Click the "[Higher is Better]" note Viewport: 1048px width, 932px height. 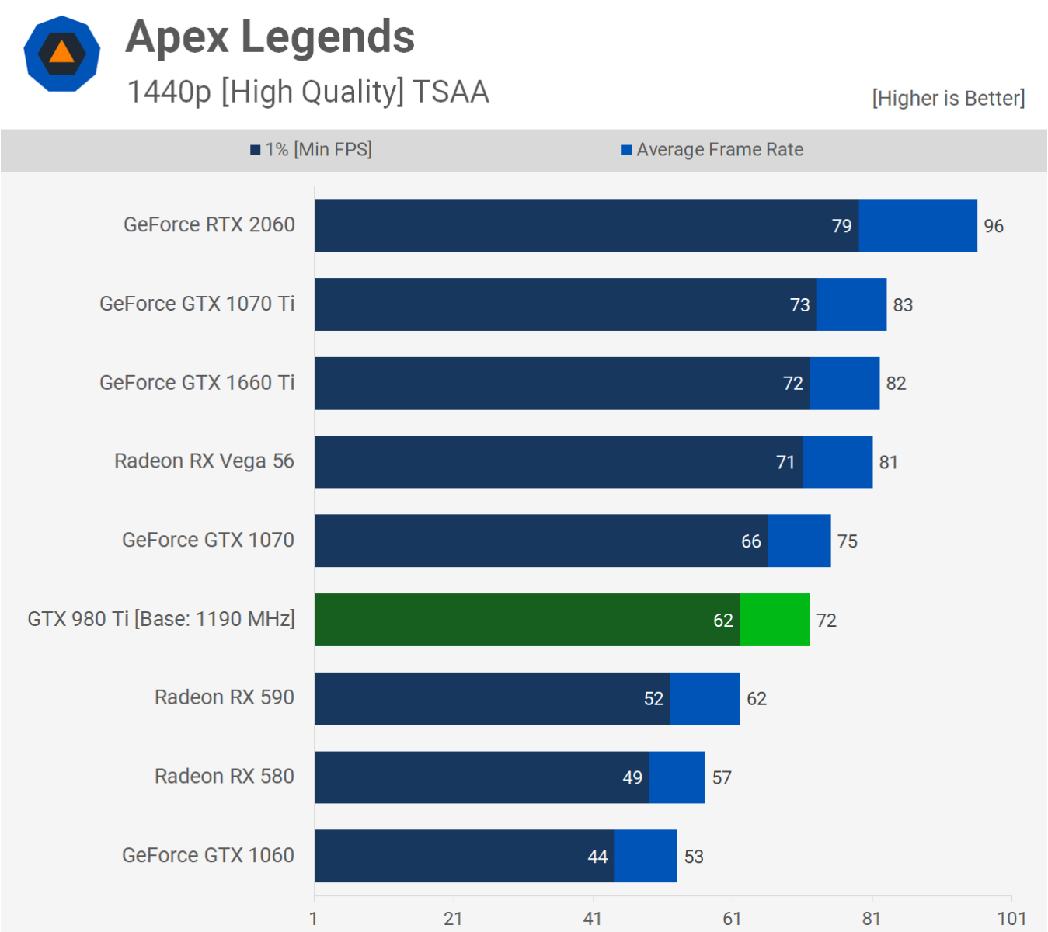point(949,99)
